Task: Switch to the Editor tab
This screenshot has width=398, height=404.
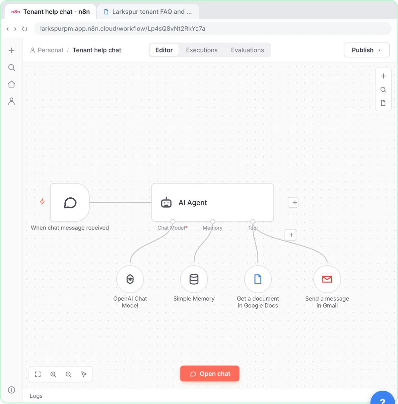Action: (x=164, y=50)
